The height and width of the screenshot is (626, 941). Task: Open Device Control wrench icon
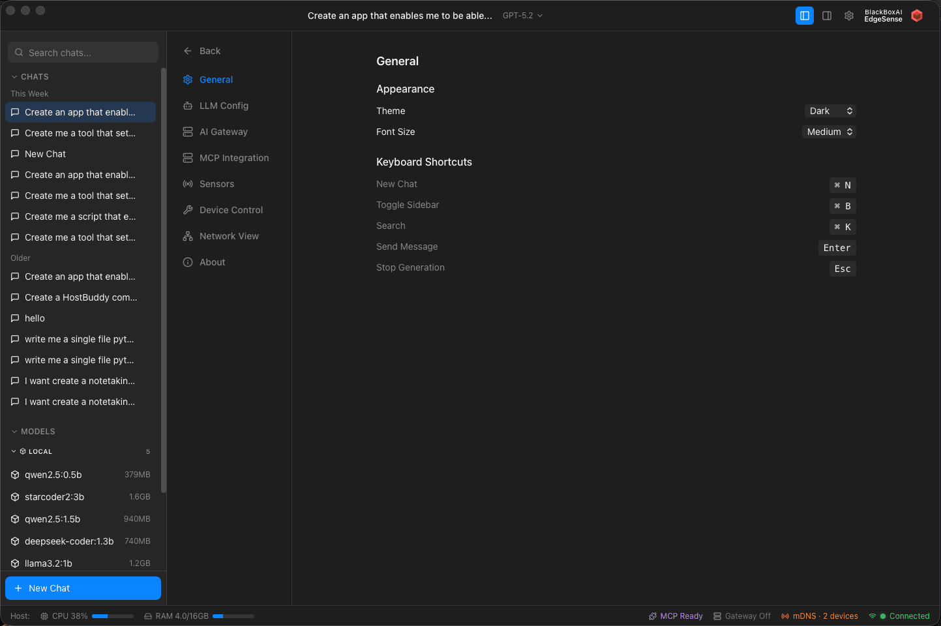pyautogui.click(x=188, y=210)
